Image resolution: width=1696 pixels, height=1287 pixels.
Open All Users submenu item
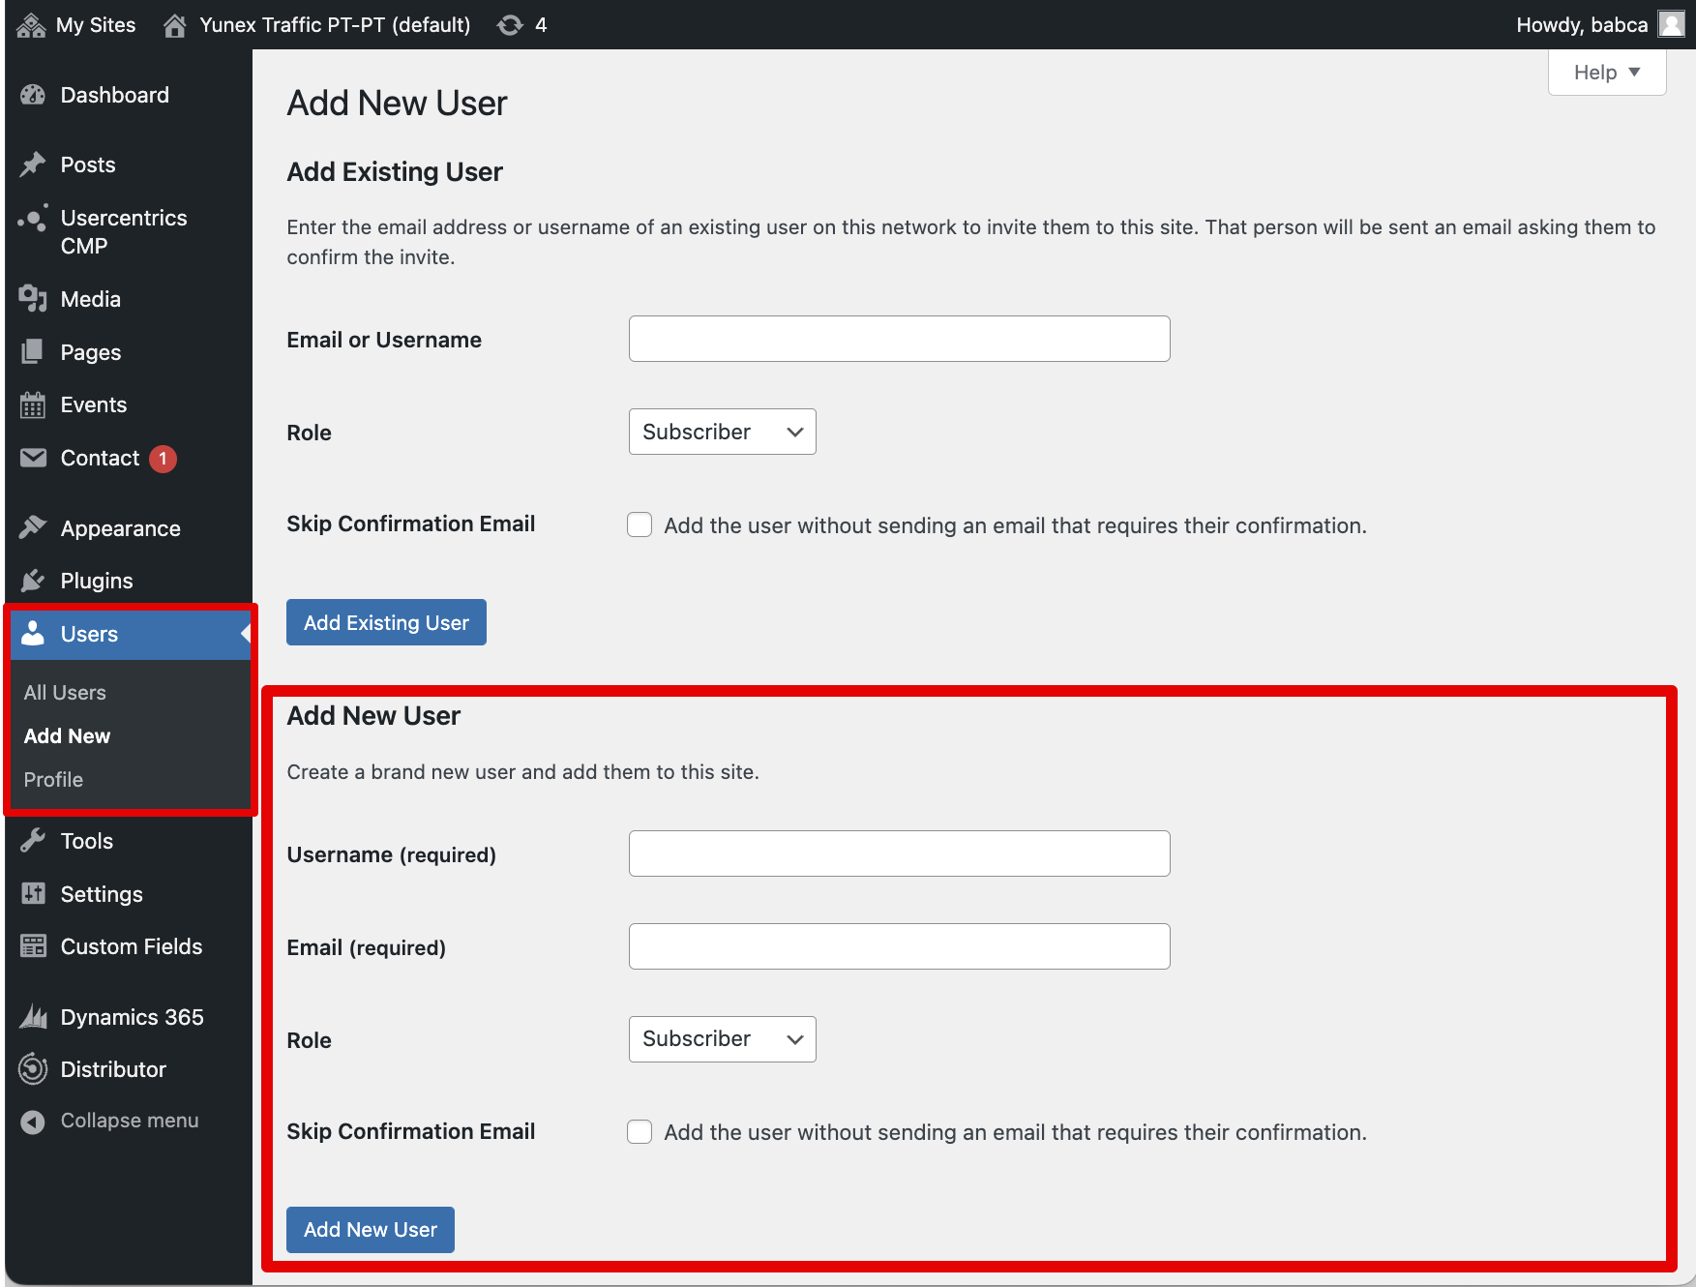(x=65, y=693)
